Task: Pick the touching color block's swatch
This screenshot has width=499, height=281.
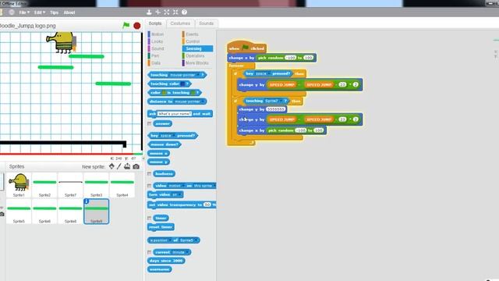Action: [x=182, y=84]
